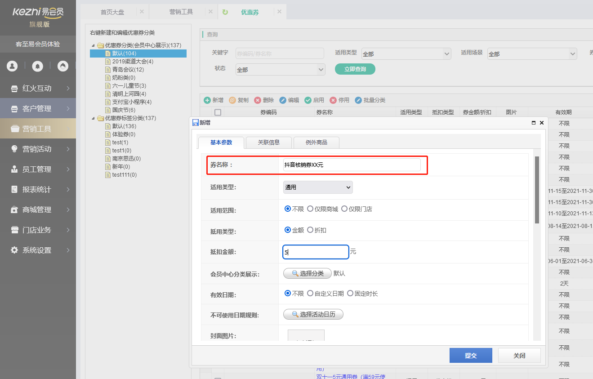
Task: Select 南京思迅(0) in tag tree
Action: tap(126, 159)
